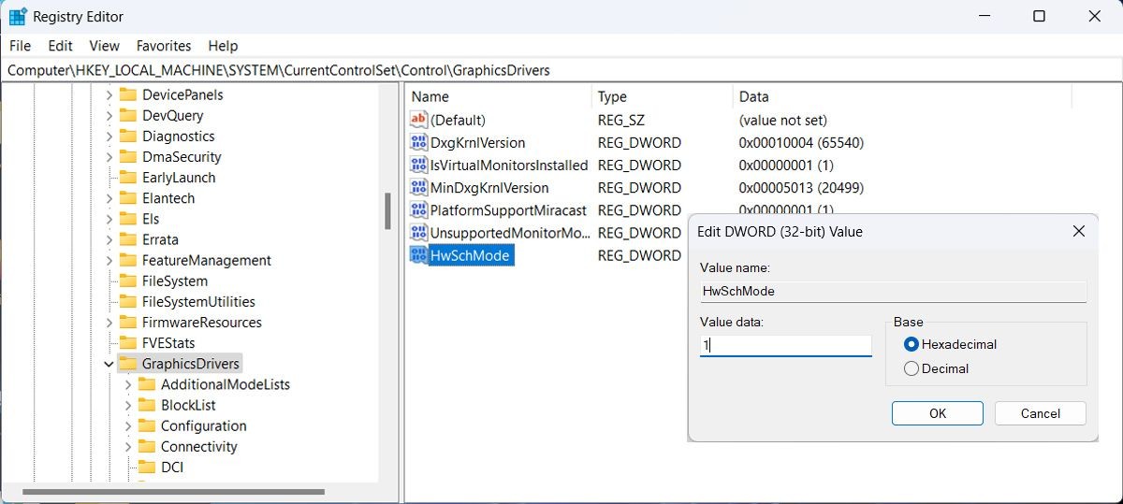Confirm the DWORD value with OK
Viewport: 1123px width, 504px height.
pos(938,413)
